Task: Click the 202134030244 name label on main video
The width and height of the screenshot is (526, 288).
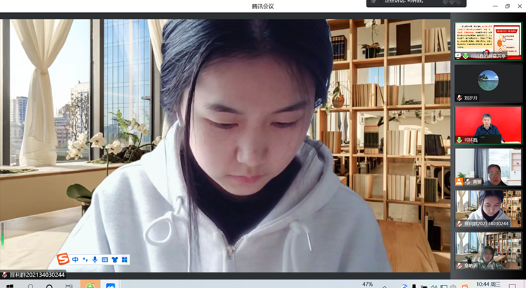Action: 37,275
